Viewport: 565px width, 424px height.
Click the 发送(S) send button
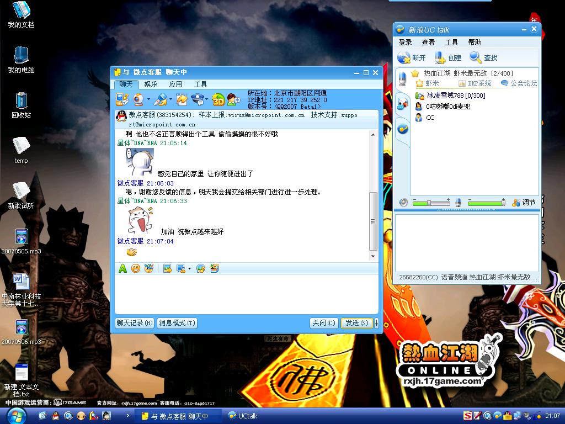pos(357,322)
